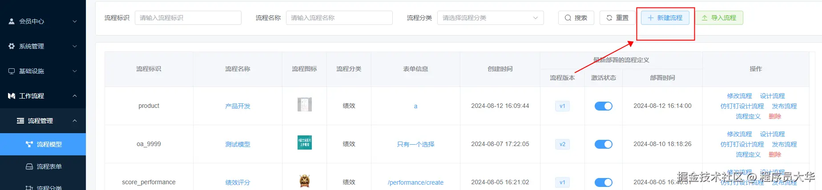Viewport: 822px width, 190px height.
Task: Click version tag v2 in oa_9999 row
Action: [563, 144]
